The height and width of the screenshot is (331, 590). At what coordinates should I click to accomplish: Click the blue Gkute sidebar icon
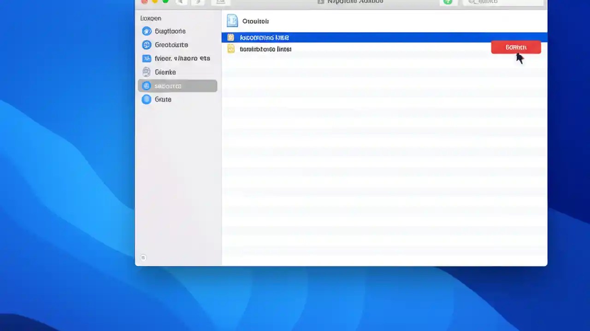(x=146, y=99)
